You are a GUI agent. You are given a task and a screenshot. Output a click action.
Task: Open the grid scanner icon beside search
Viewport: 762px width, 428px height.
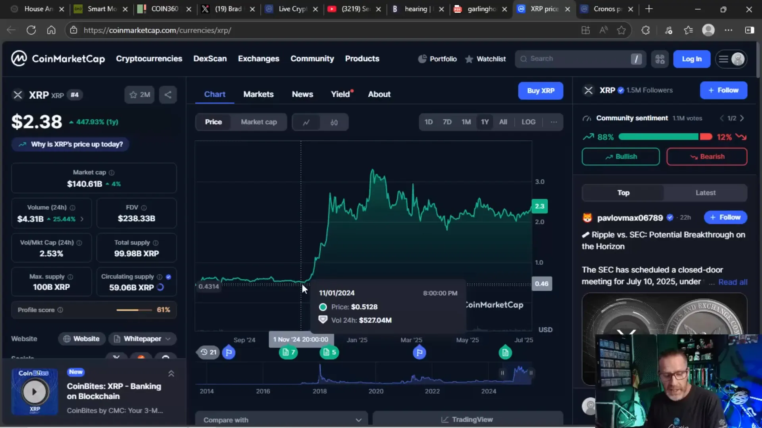[x=660, y=59]
